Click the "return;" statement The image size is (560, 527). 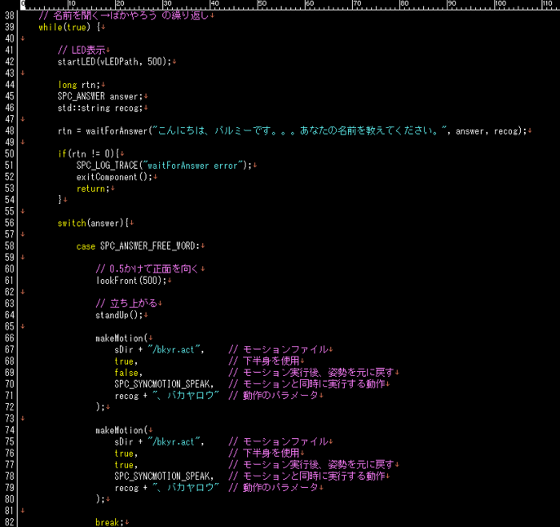(91, 189)
